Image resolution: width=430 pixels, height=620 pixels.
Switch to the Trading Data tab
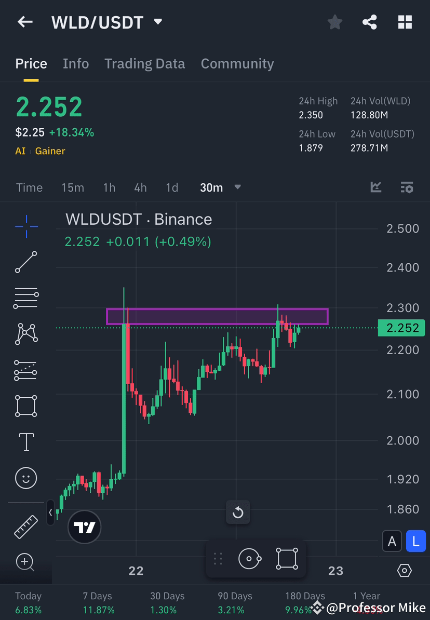[x=144, y=63]
